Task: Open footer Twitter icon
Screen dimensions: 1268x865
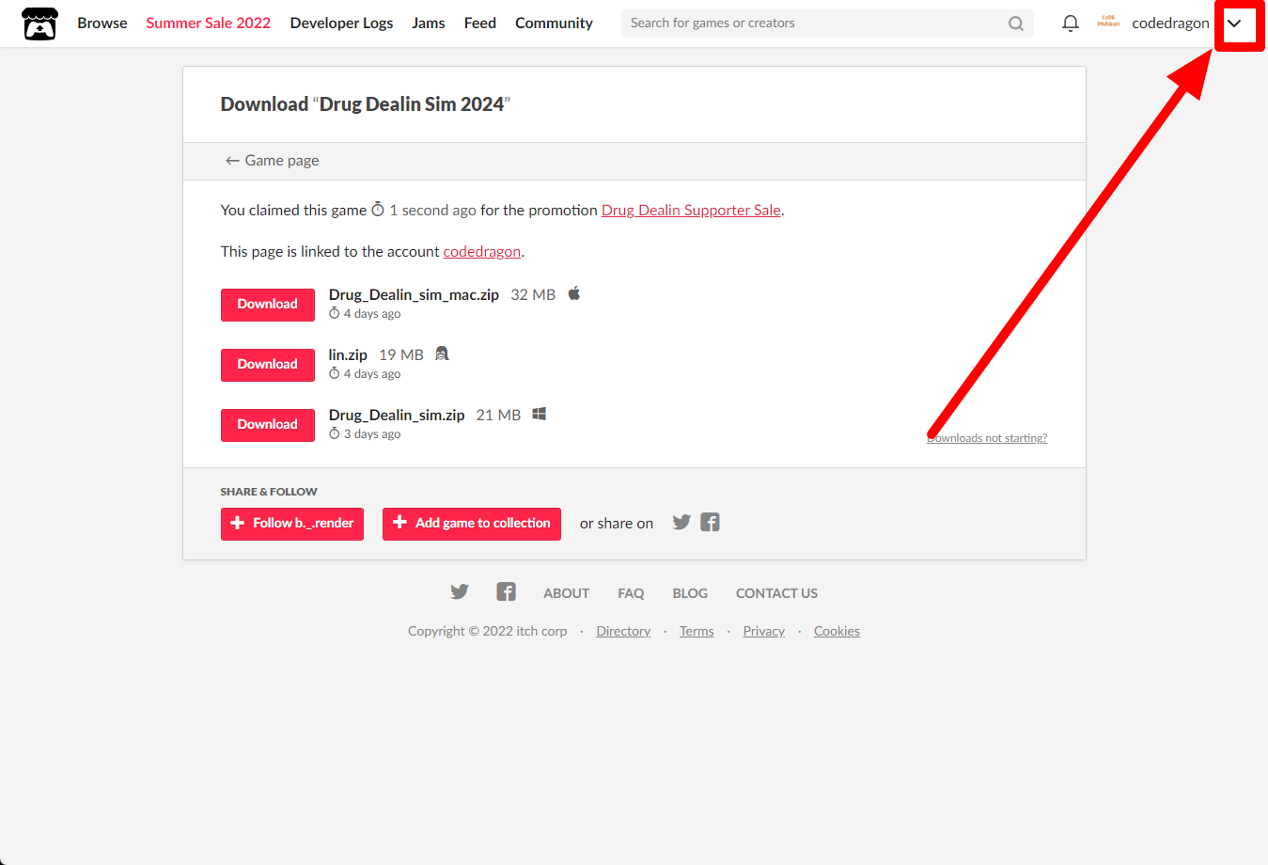Action: pos(459,591)
